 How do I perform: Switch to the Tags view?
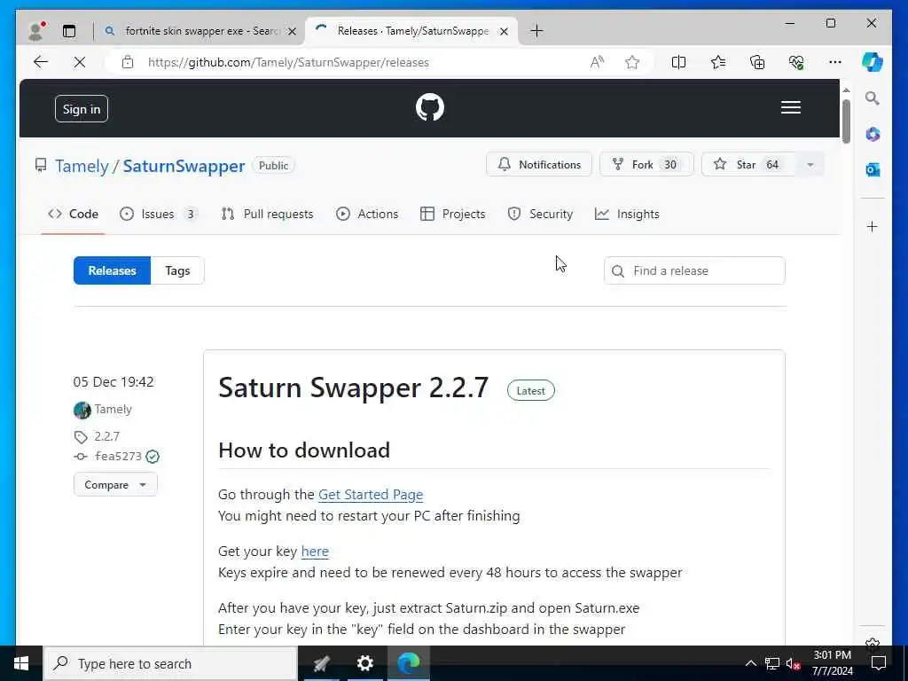pos(177,270)
